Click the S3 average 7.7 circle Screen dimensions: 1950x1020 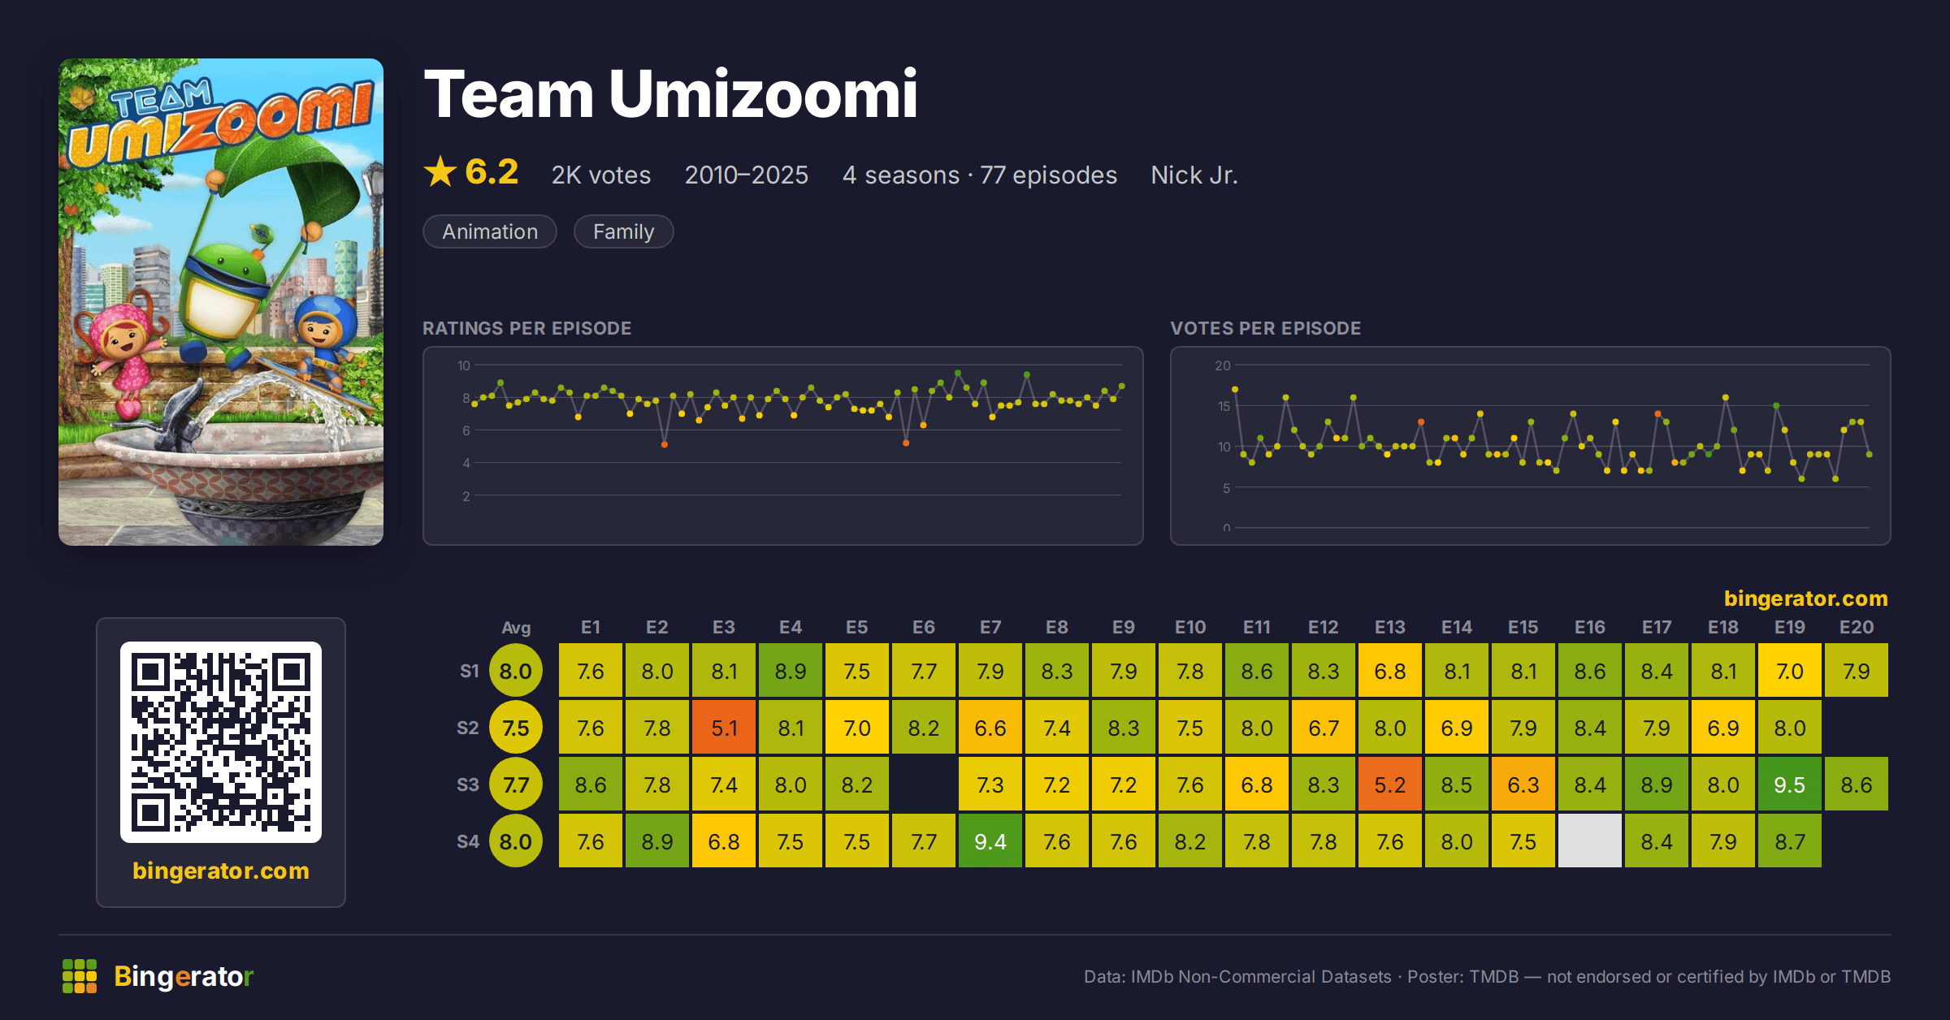click(x=516, y=784)
